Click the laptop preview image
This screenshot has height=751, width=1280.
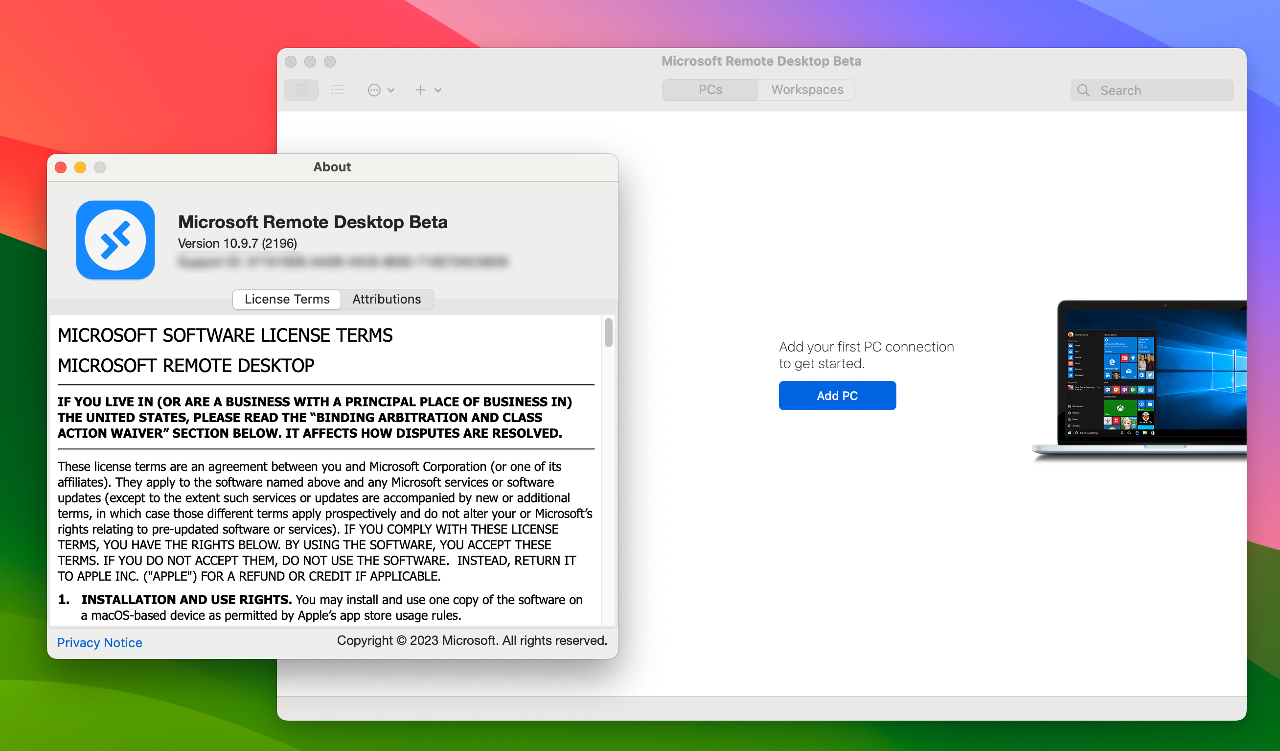point(1139,380)
